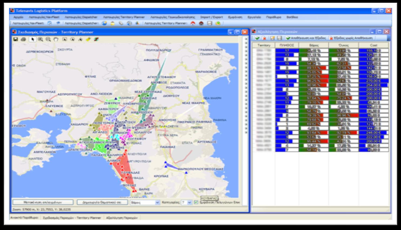
Task: Click the red-green eraser tool icon
Action: point(96,39)
